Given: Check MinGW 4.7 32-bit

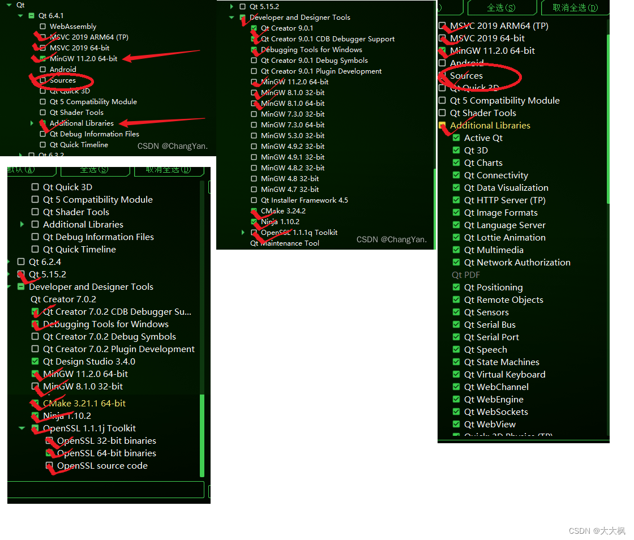Looking at the screenshot, I should [254, 189].
